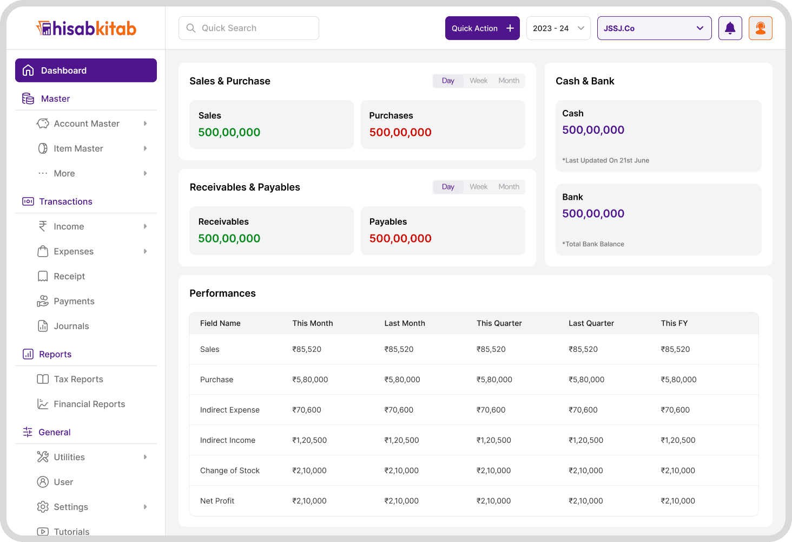
Task: Expand More submenu arrow
Action: pos(145,173)
